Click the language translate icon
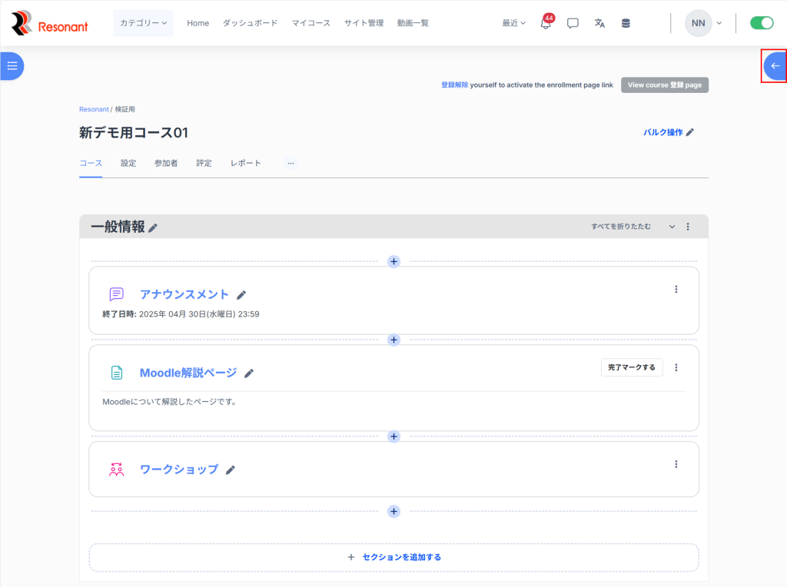787x587 pixels. [x=599, y=23]
